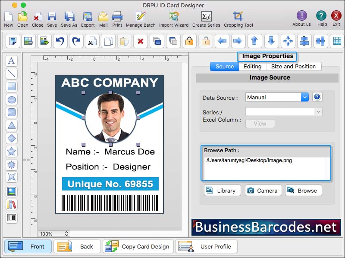Select the Text tool
Viewport: 345px width, 258px height.
click(12, 61)
